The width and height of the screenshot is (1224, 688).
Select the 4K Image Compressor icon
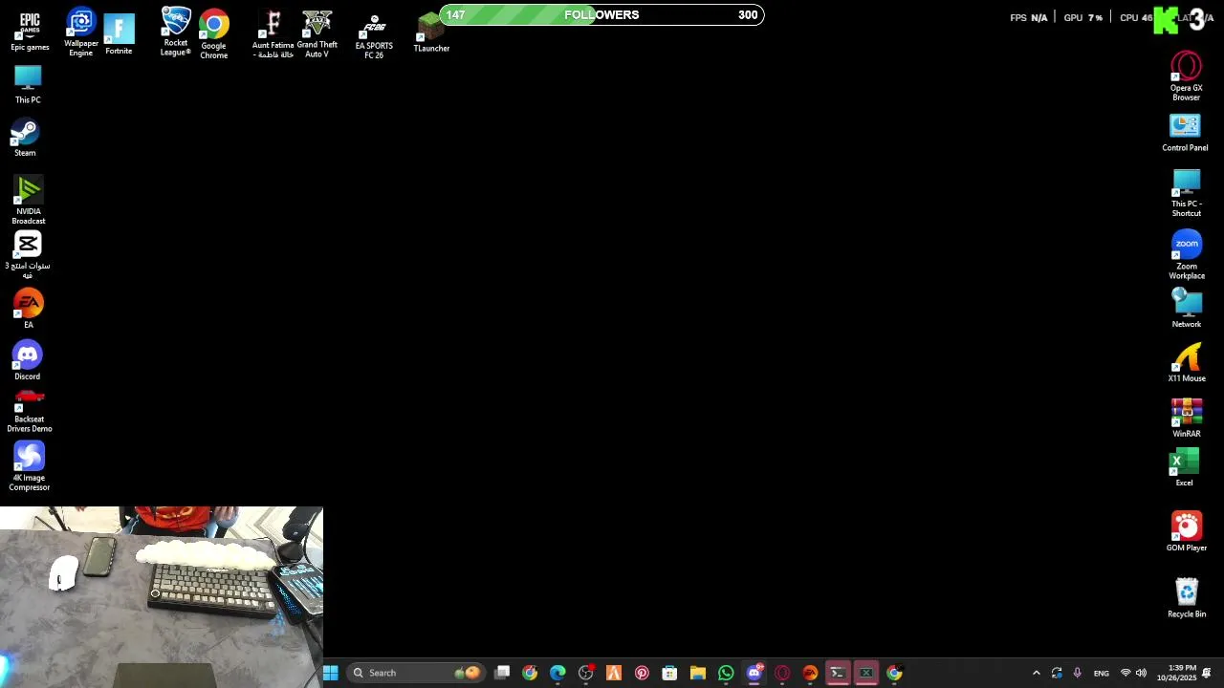(x=30, y=466)
